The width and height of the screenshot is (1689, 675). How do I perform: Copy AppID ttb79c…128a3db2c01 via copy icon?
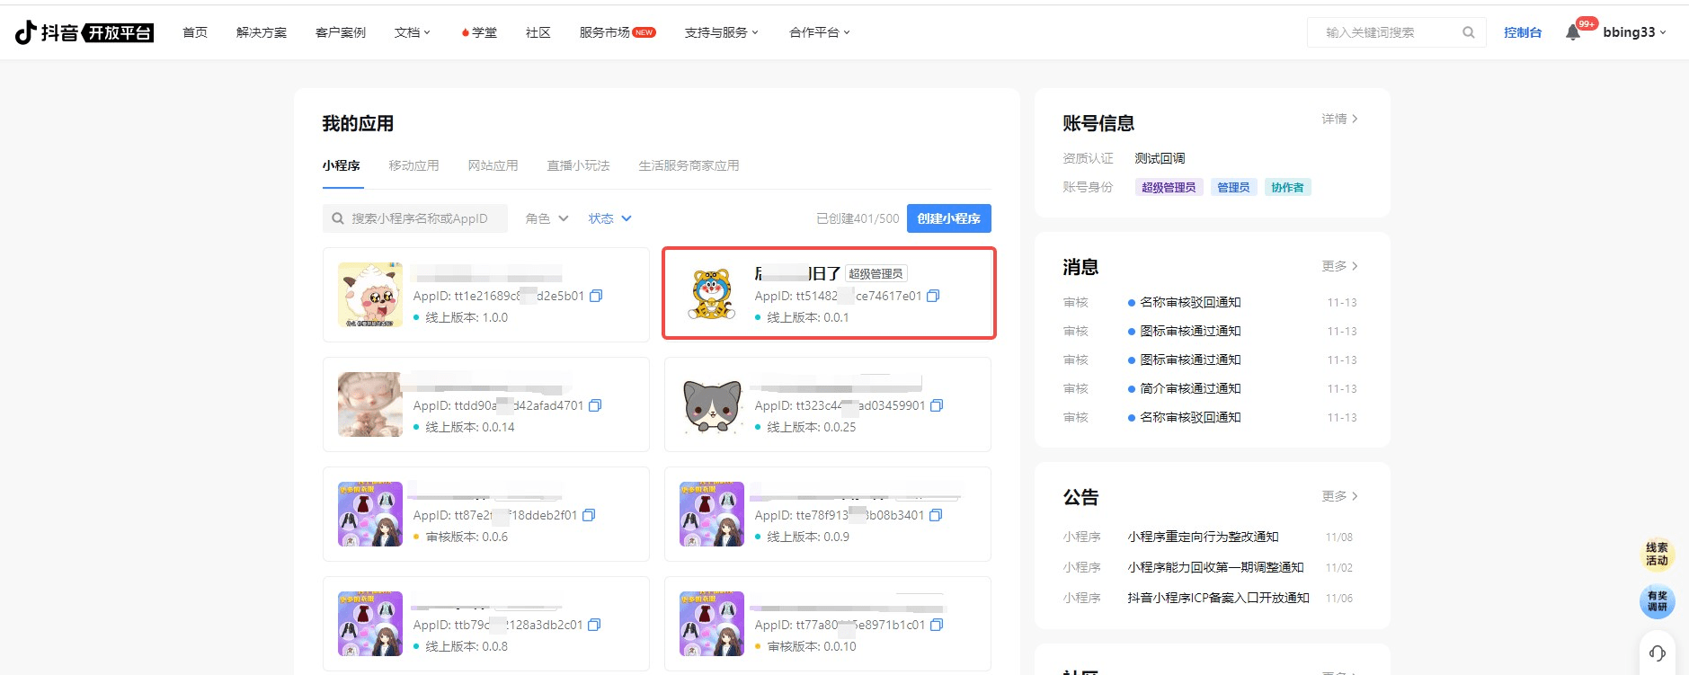pyautogui.click(x=593, y=625)
